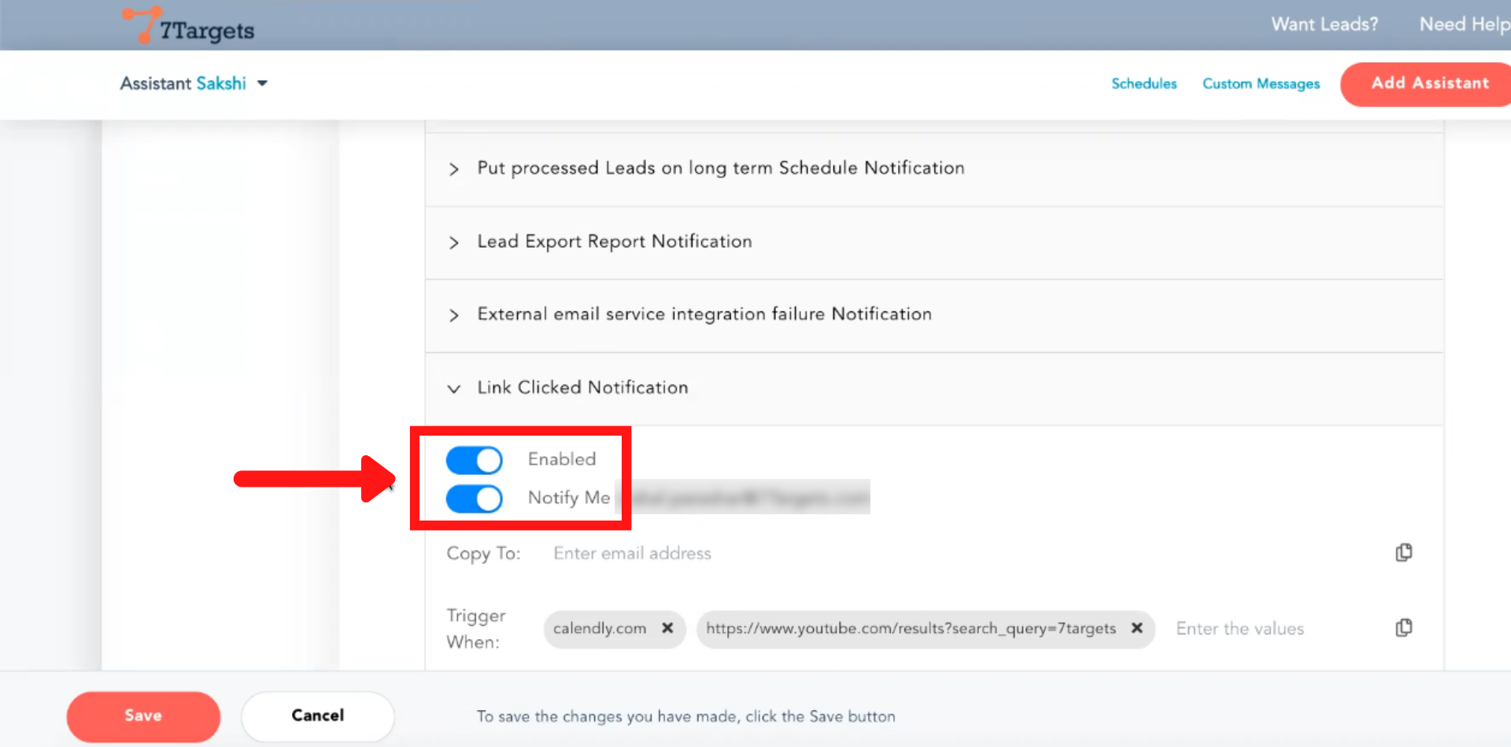
Task: Expand Lead Export Report Notification section
Action: tap(454, 242)
